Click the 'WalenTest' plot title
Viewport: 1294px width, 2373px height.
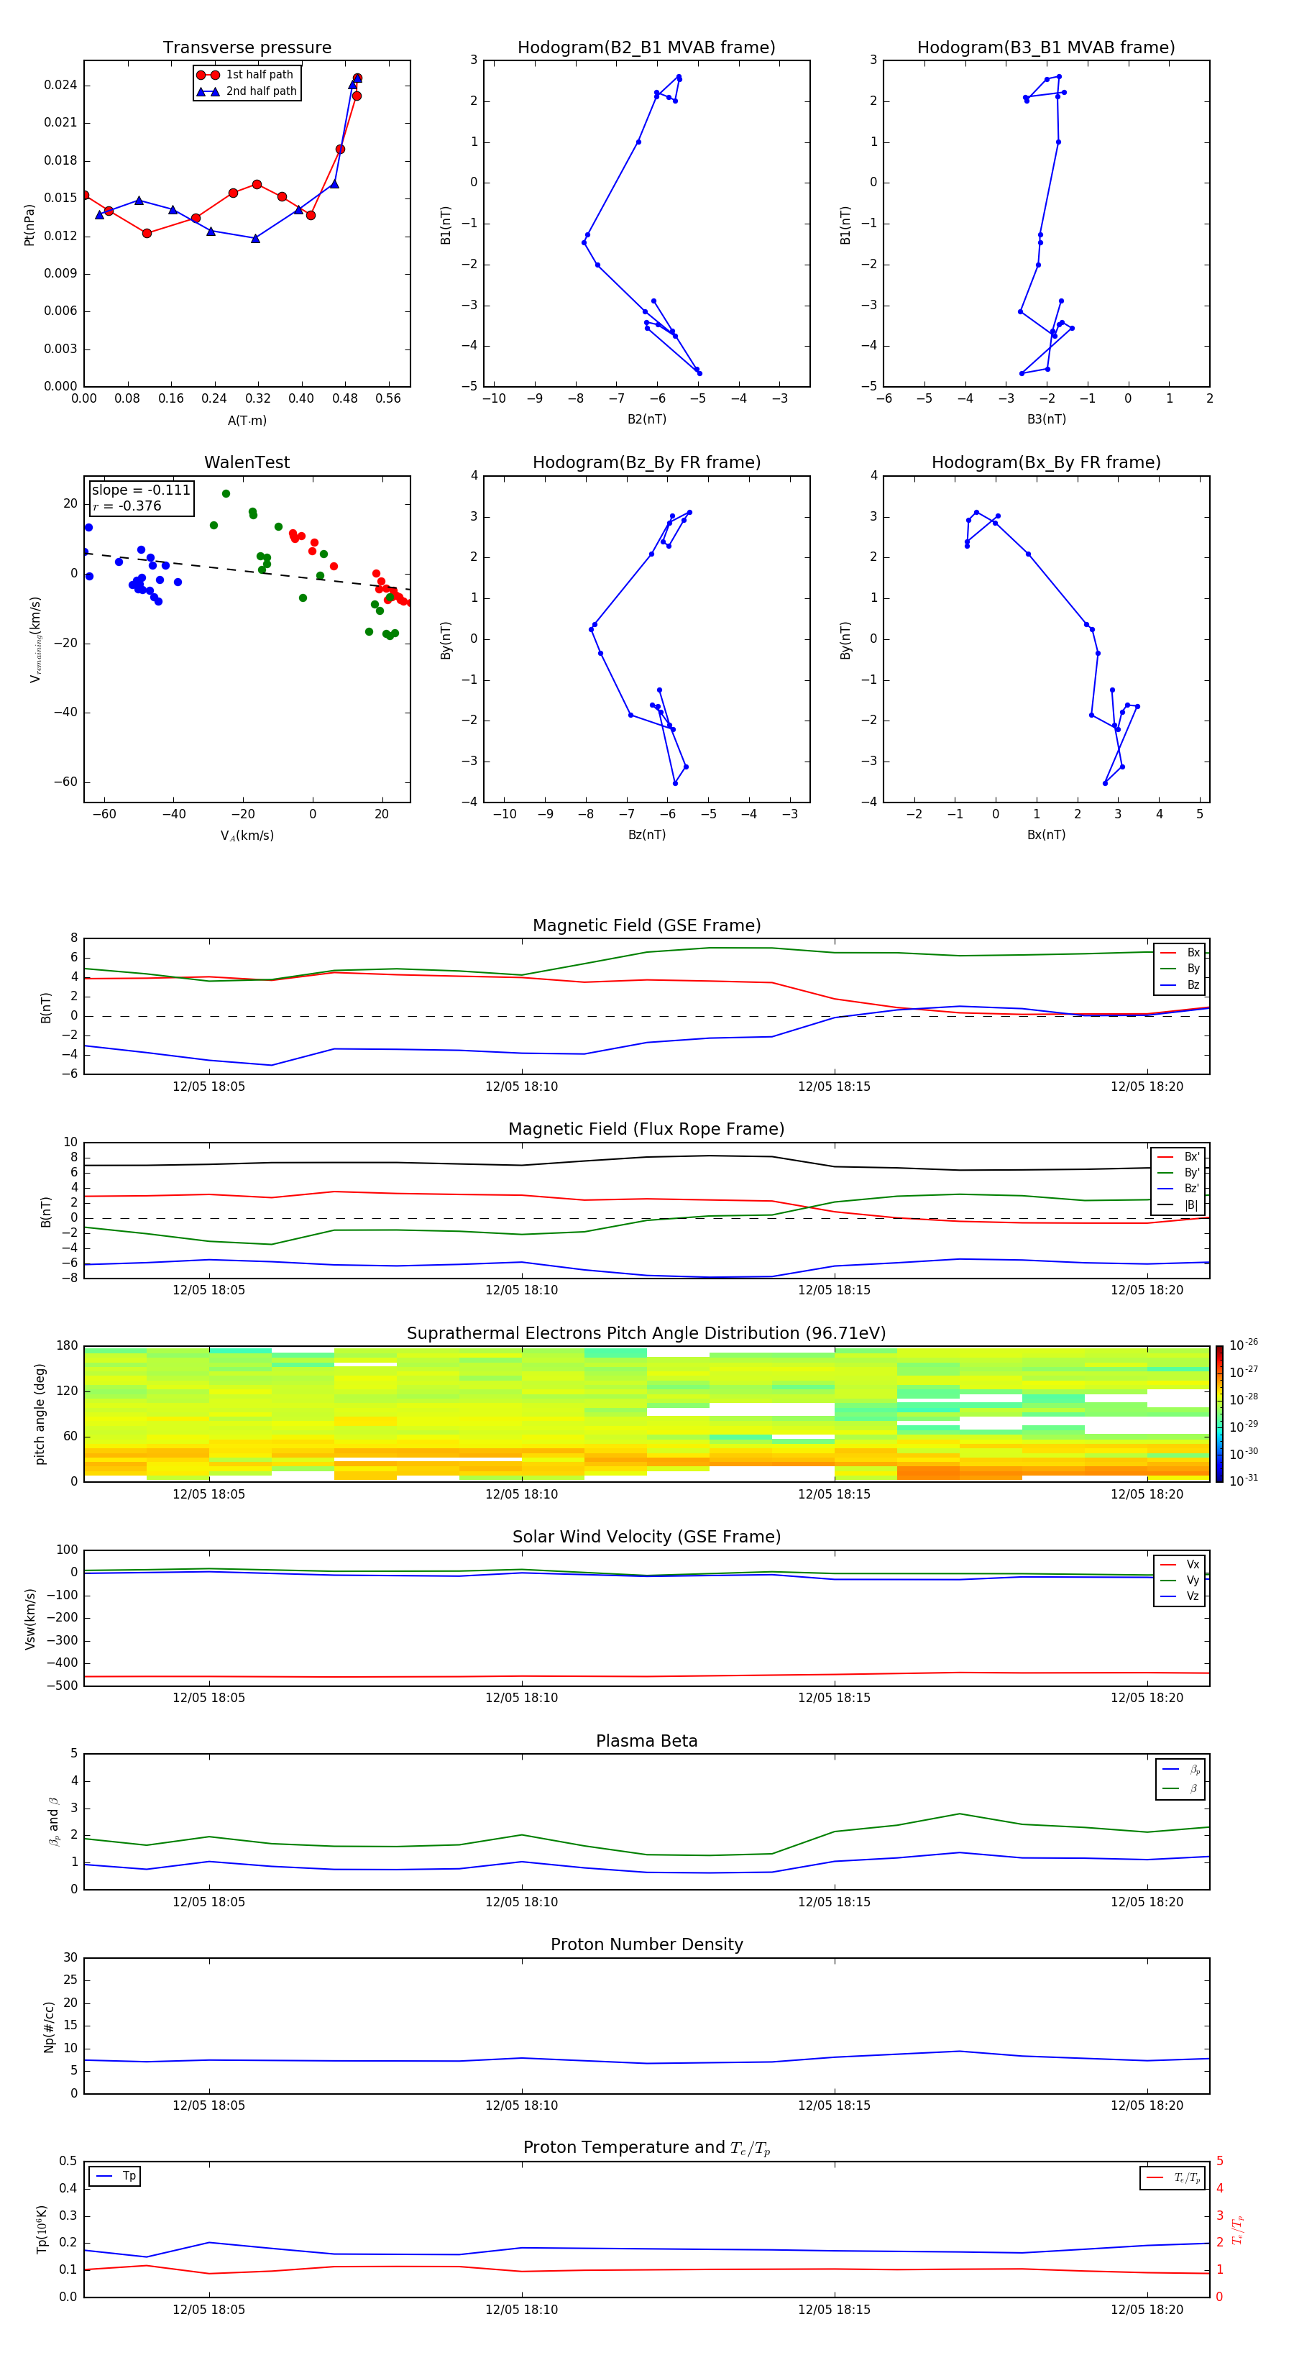247,462
